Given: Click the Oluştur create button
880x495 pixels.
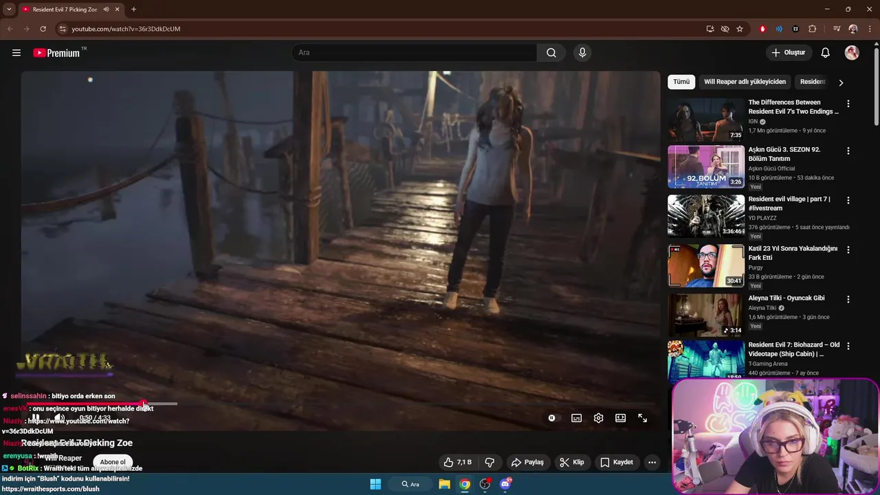Looking at the screenshot, I should coord(789,53).
